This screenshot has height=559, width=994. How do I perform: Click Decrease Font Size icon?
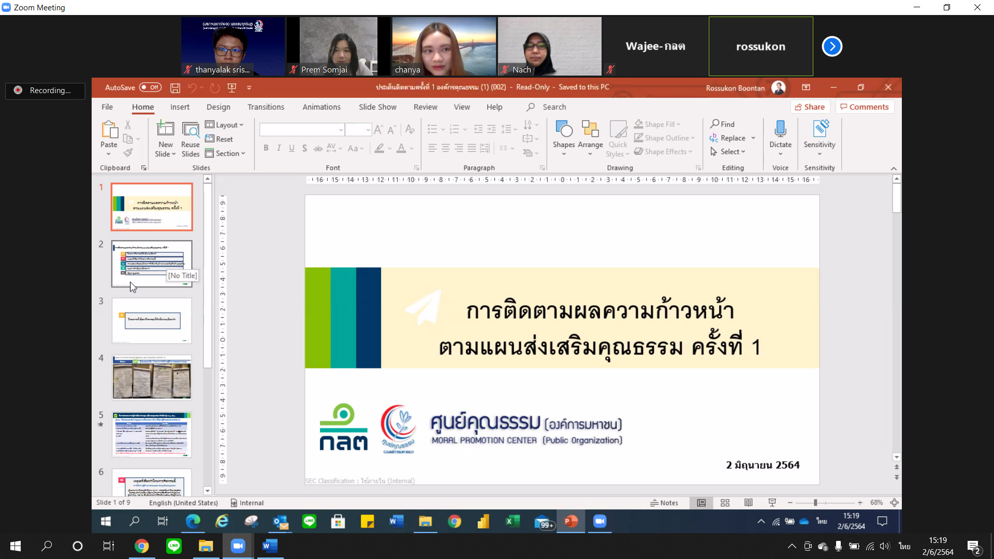[392, 129]
